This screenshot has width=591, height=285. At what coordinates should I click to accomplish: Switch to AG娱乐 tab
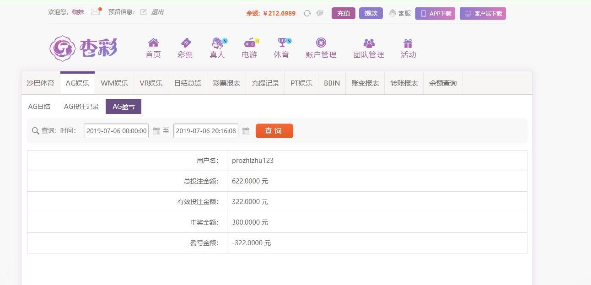tap(77, 83)
